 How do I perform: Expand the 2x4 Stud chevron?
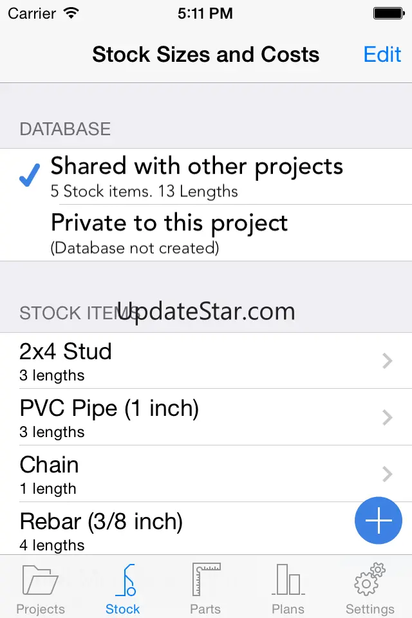point(387,361)
